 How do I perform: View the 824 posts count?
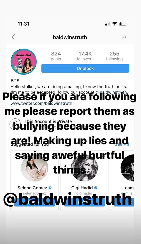56,56
